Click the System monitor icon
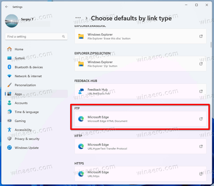This screenshot has width=214, height=186. coord(9,58)
